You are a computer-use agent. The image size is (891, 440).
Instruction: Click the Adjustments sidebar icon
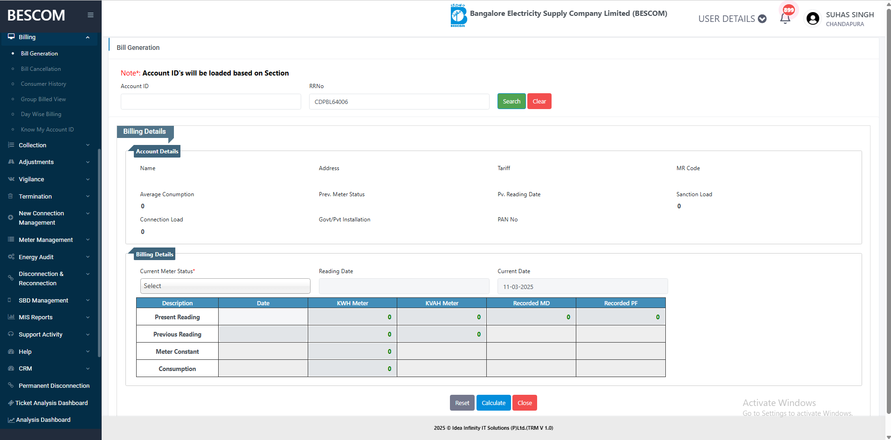pos(11,162)
